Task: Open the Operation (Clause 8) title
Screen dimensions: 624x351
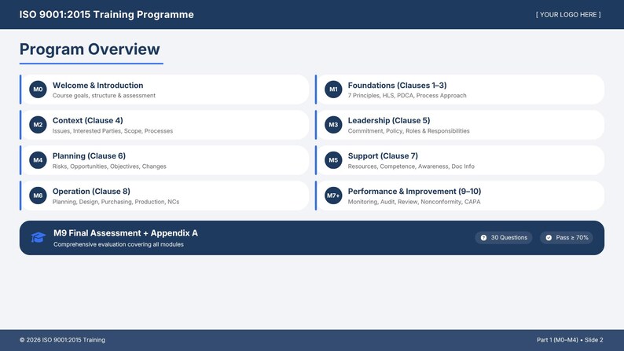Action: click(x=91, y=191)
